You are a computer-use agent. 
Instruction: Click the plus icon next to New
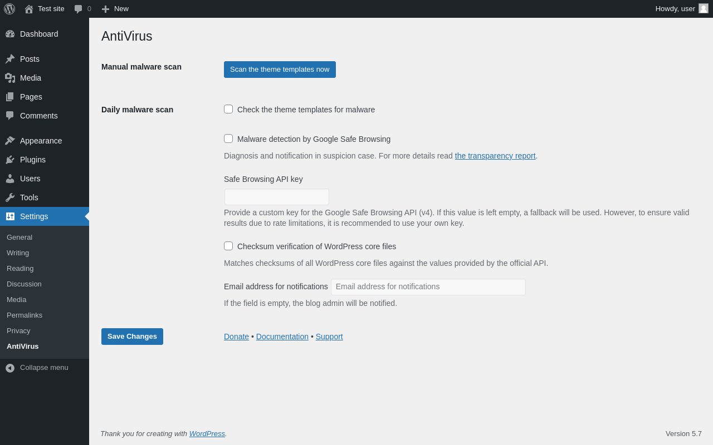pyautogui.click(x=105, y=9)
